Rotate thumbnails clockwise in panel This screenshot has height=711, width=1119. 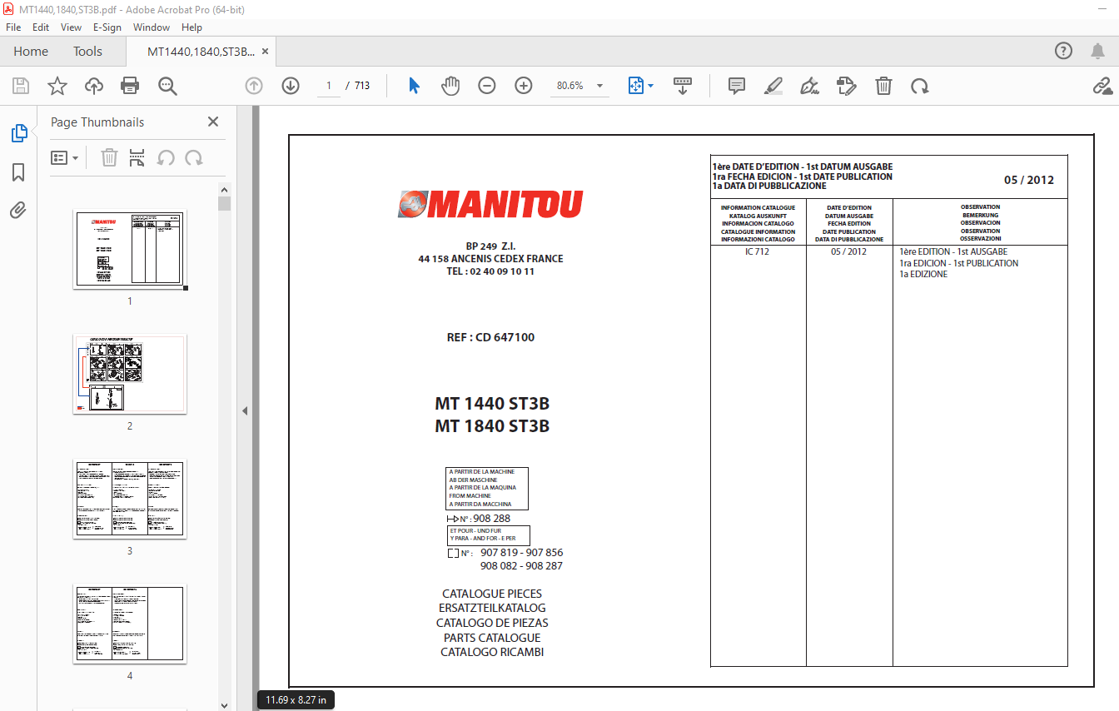(194, 157)
